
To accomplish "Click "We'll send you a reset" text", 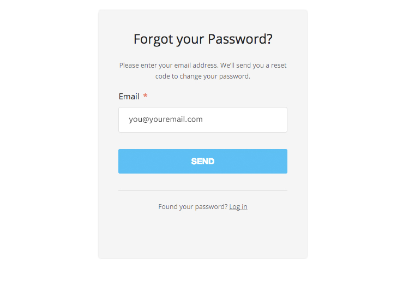I will [x=253, y=65].
